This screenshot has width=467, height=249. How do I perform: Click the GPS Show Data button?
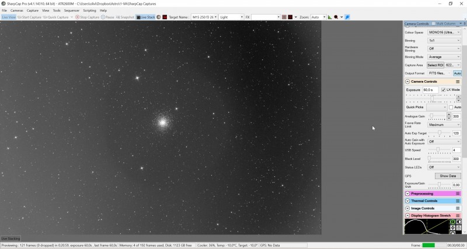click(448, 176)
